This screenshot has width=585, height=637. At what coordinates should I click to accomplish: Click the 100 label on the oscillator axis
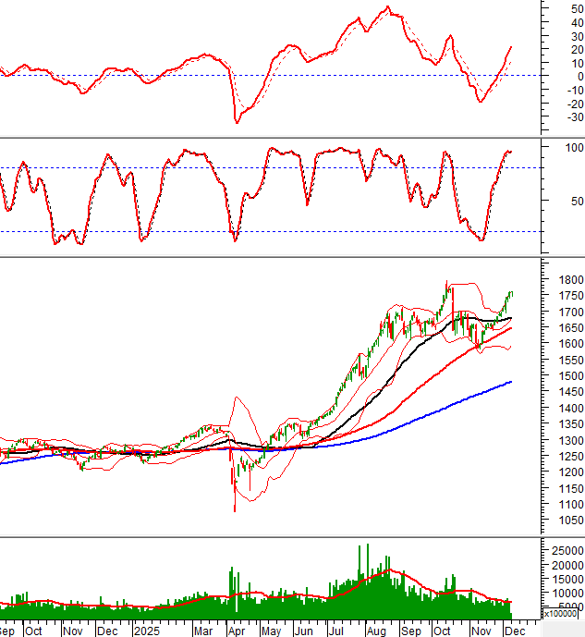coord(572,148)
